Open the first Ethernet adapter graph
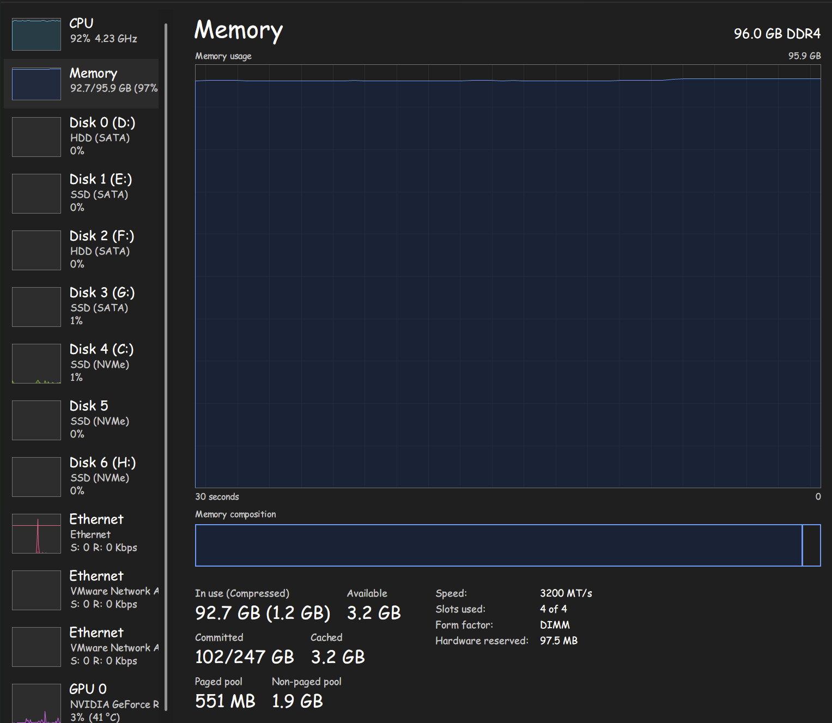Screen dimensions: 832x723 click(x=37, y=533)
